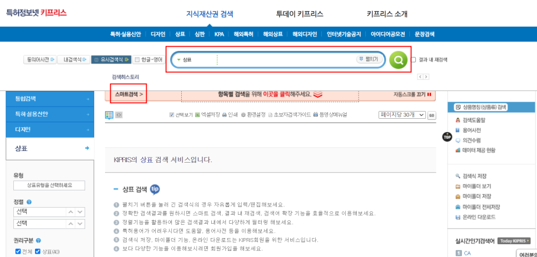
Task: Click help icon next to 권리구분
Action: (38, 240)
